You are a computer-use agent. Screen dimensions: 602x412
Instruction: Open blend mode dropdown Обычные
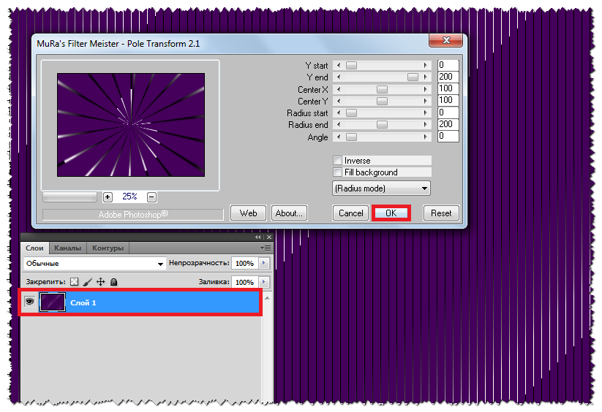(x=94, y=263)
